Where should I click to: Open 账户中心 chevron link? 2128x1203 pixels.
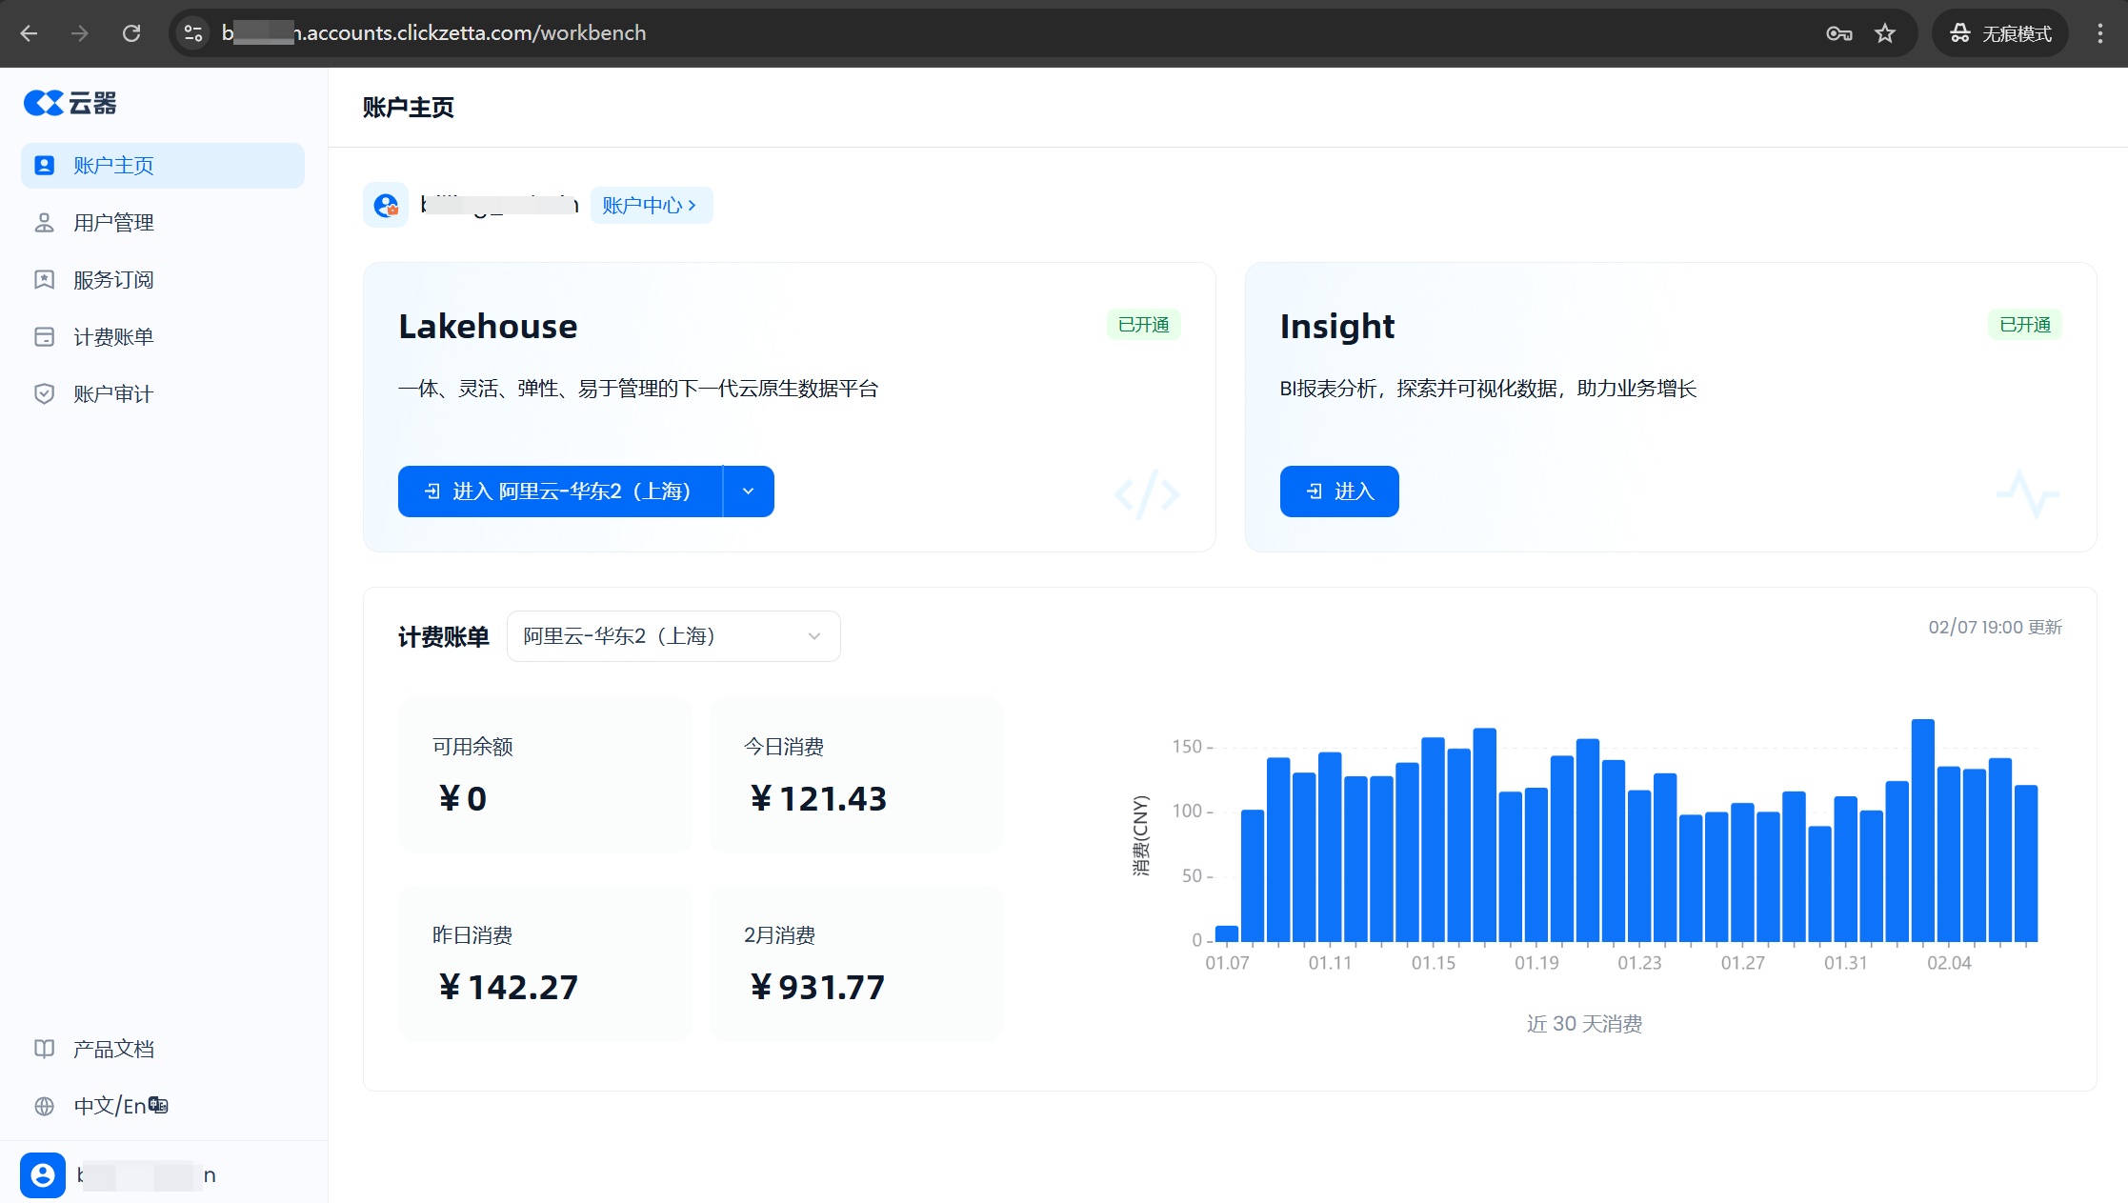point(651,205)
